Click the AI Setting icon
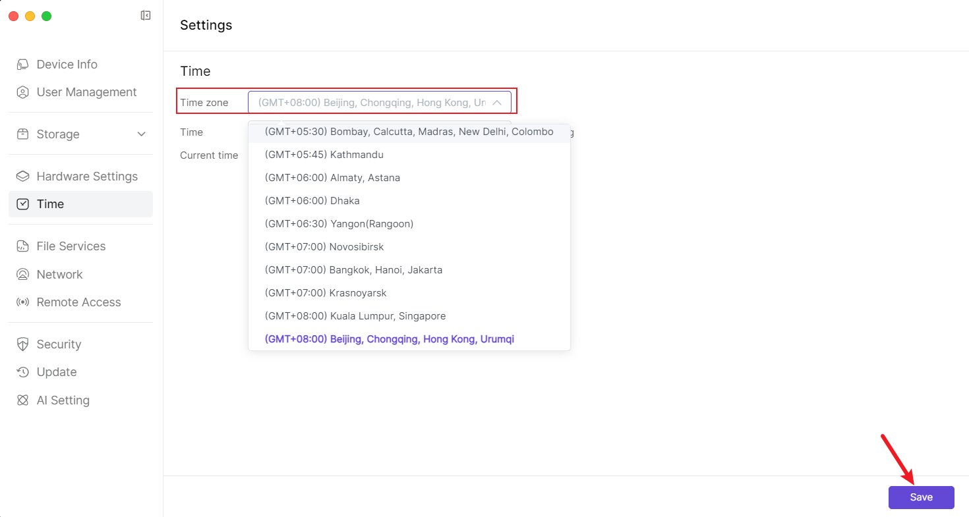969x517 pixels. click(x=23, y=400)
